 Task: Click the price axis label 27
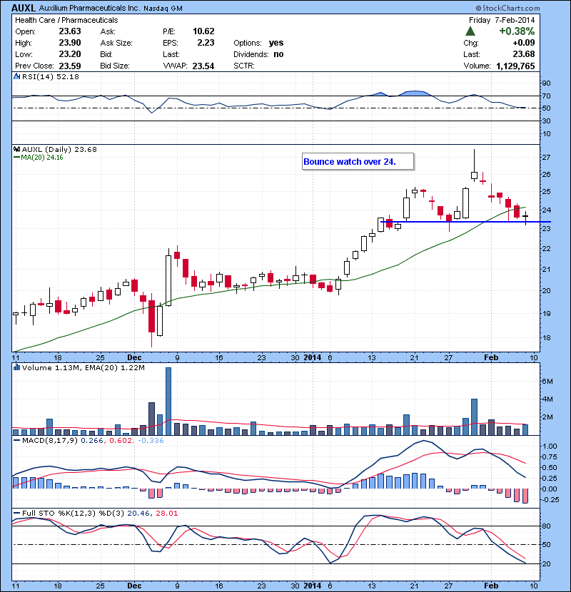tap(547, 157)
